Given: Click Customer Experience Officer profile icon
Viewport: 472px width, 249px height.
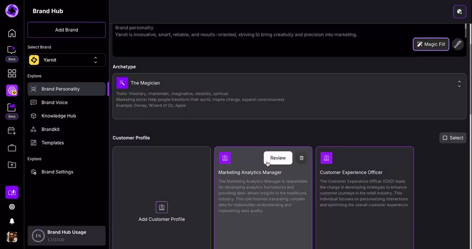Looking at the screenshot, I should (326, 158).
